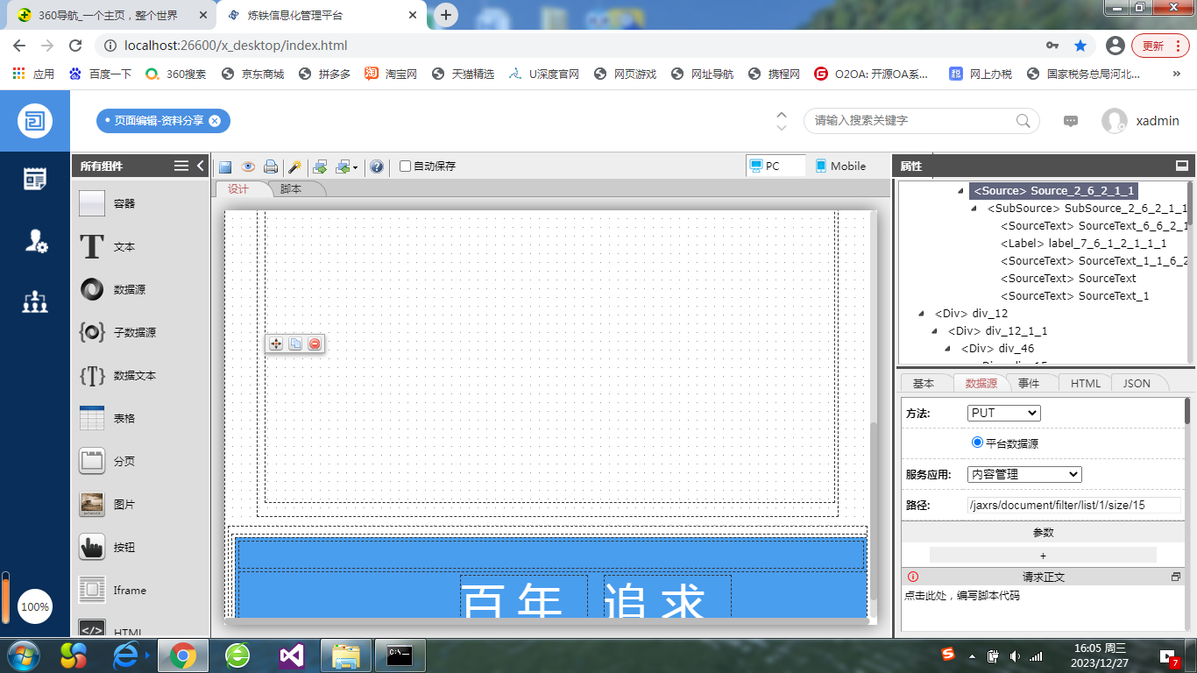Collapse the div_46 tree node
Viewport: 1197px width, 673px height.
pos(948,349)
